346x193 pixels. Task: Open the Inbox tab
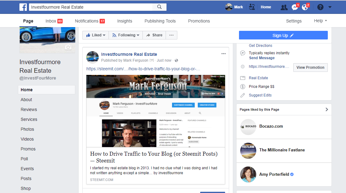click(x=54, y=21)
